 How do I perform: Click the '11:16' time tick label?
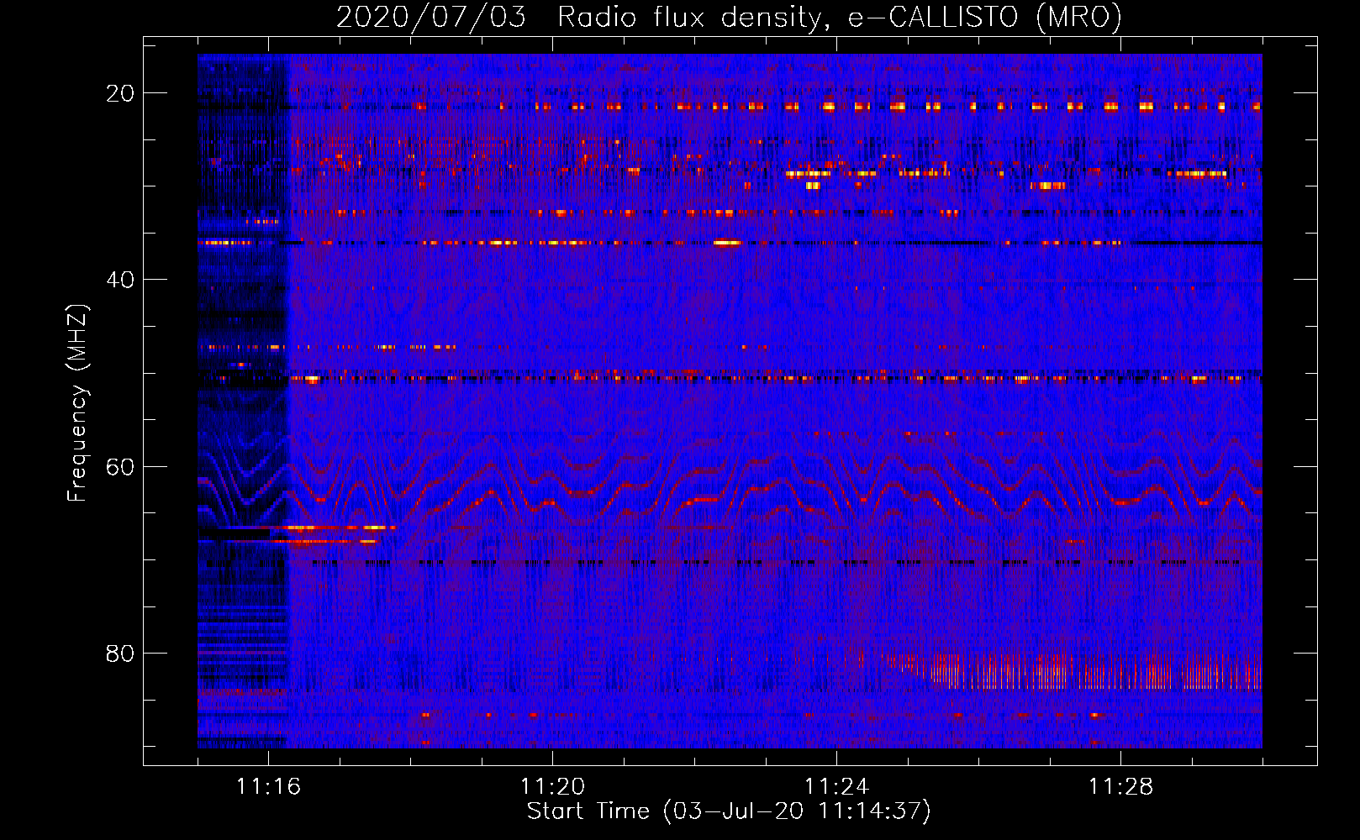[x=268, y=787]
